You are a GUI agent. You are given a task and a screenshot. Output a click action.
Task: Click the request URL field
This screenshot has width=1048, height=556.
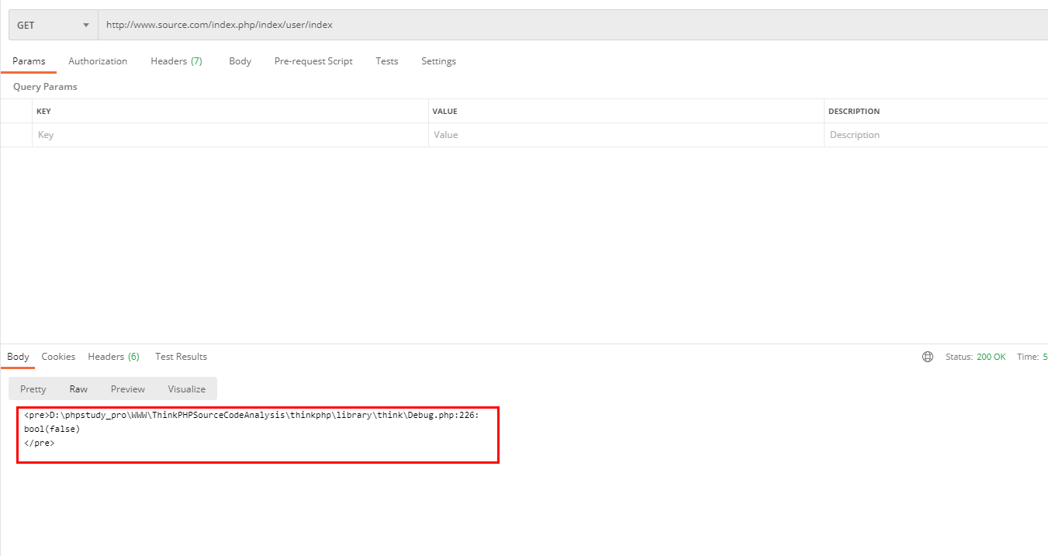572,25
